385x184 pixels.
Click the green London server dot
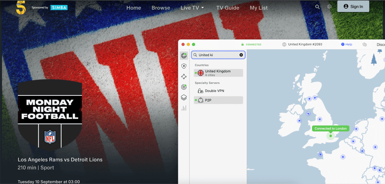[330, 136]
